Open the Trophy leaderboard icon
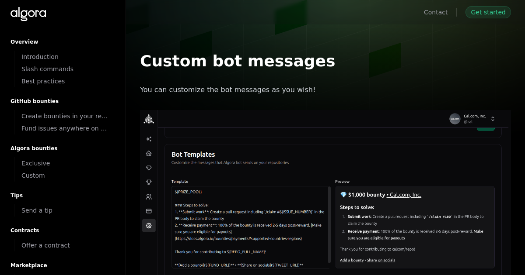Screen dimensions: 525x275 [149, 182]
